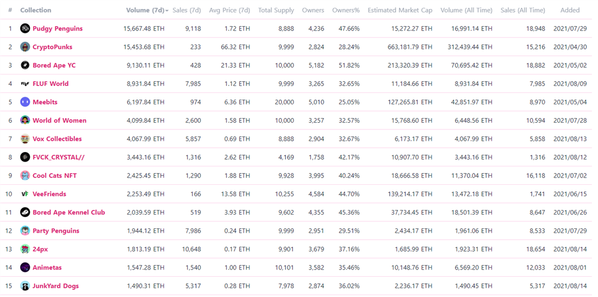The width and height of the screenshot is (598, 297).
Task: Click the CryptoPunks collection avatar icon
Action: 25,47
